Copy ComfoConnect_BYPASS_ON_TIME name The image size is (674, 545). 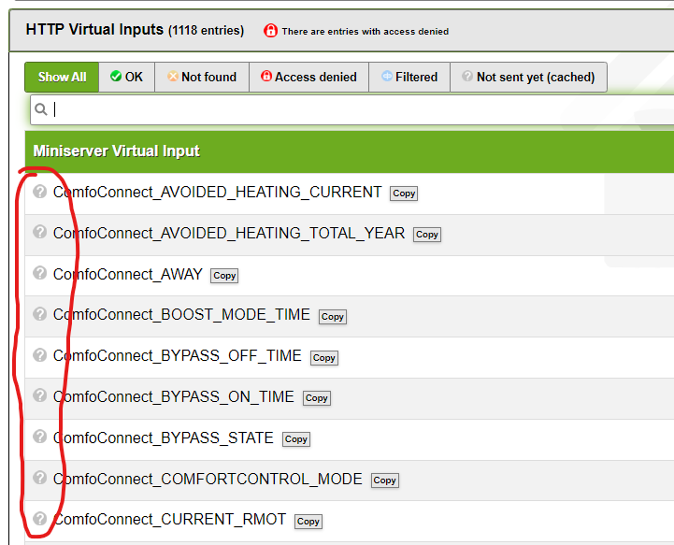[x=316, y=398]
